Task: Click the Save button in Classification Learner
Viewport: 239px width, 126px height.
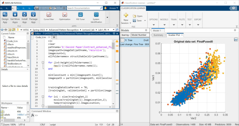Action: 137,21
